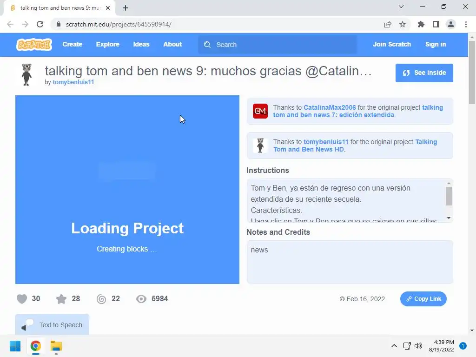Screen dimensions: 476x357
Task: Click the magnifier search icon
Action: [207, 45]
